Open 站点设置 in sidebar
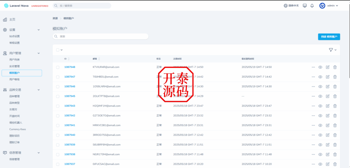 pyautogui.click(x=14, y=36)
